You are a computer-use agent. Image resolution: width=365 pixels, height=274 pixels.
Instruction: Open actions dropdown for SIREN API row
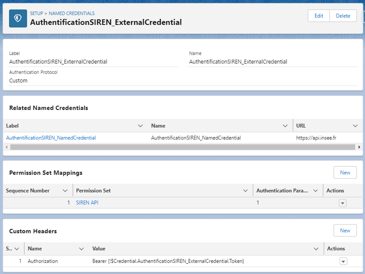click(342, 203)
